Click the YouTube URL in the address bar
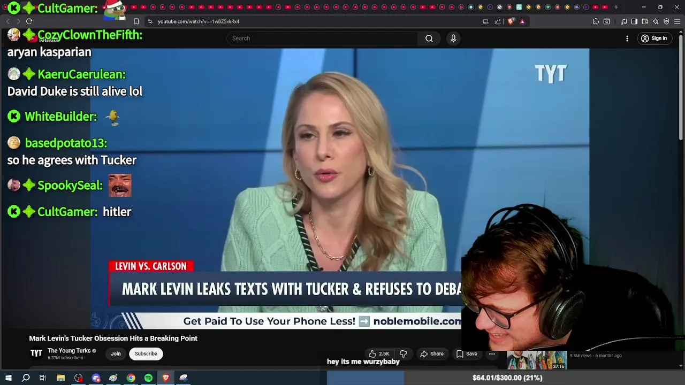 (199, 21)
